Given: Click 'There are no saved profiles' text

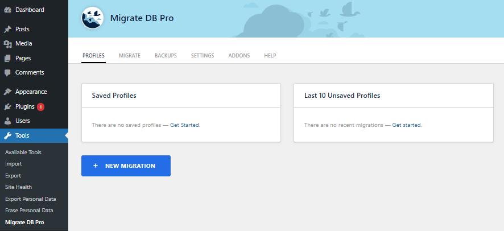Looking at the screenshot, I should coord(127,125).
